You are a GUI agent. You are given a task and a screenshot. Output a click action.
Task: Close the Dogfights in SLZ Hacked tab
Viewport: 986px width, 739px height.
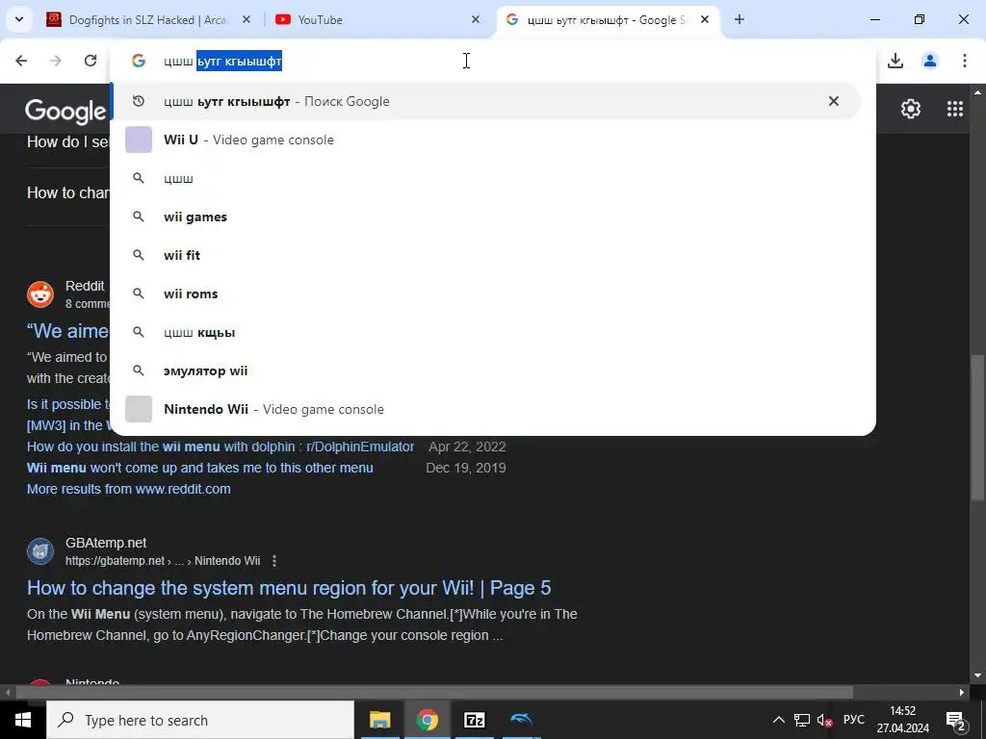246,20
